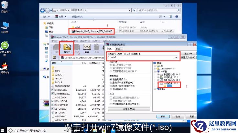Click the 解压到 (Extract To) toolbar icon in WinRAR
This screenshot has width=238, height=133.
coord(67,48)
